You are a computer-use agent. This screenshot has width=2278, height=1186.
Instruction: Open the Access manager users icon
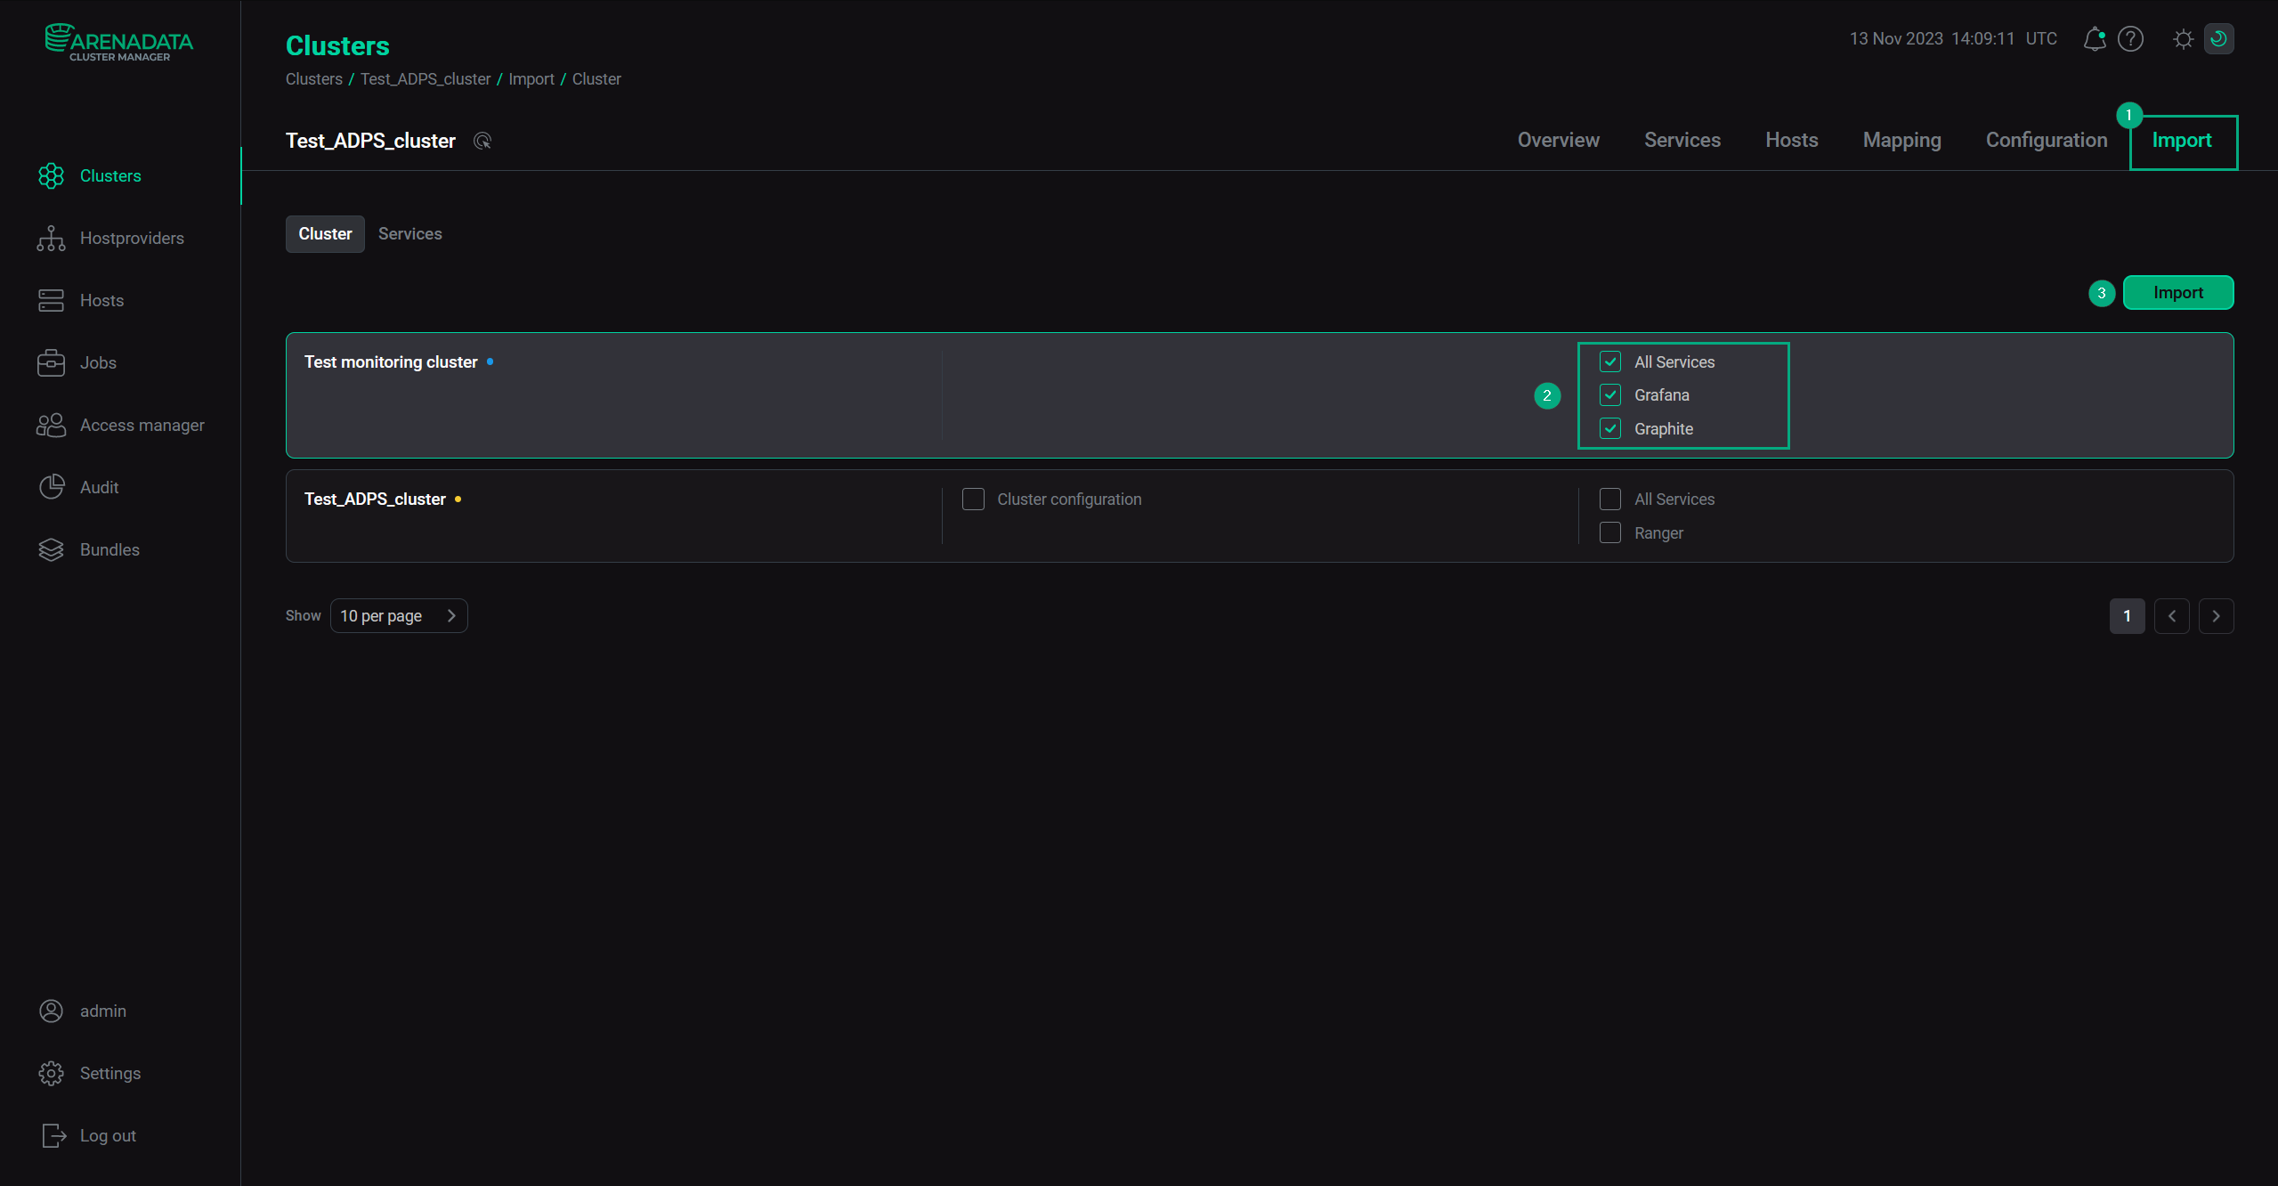tap(52, 425)
